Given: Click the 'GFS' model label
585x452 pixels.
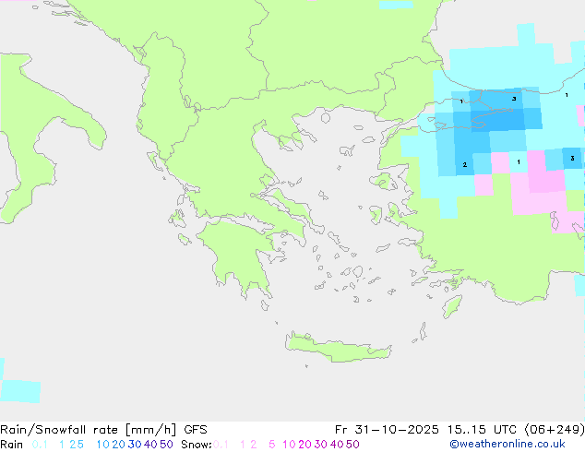Looking at the screenshot, I should (x=196, y=430).
